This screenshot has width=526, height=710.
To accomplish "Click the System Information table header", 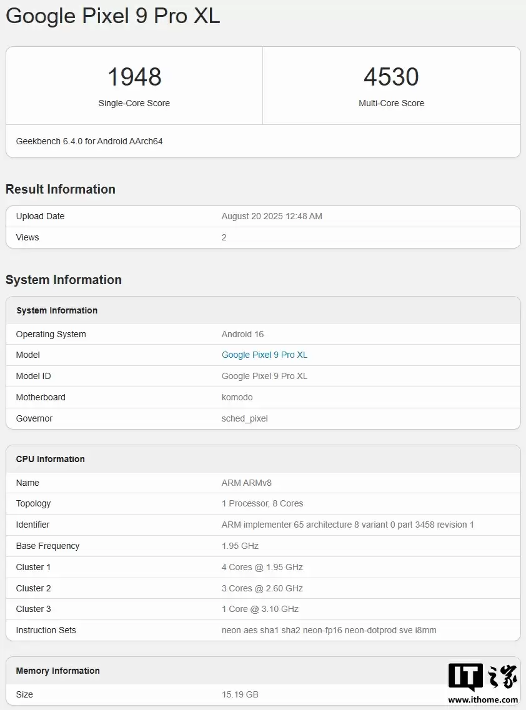I will pyautogui.click(x=57, y=310).
